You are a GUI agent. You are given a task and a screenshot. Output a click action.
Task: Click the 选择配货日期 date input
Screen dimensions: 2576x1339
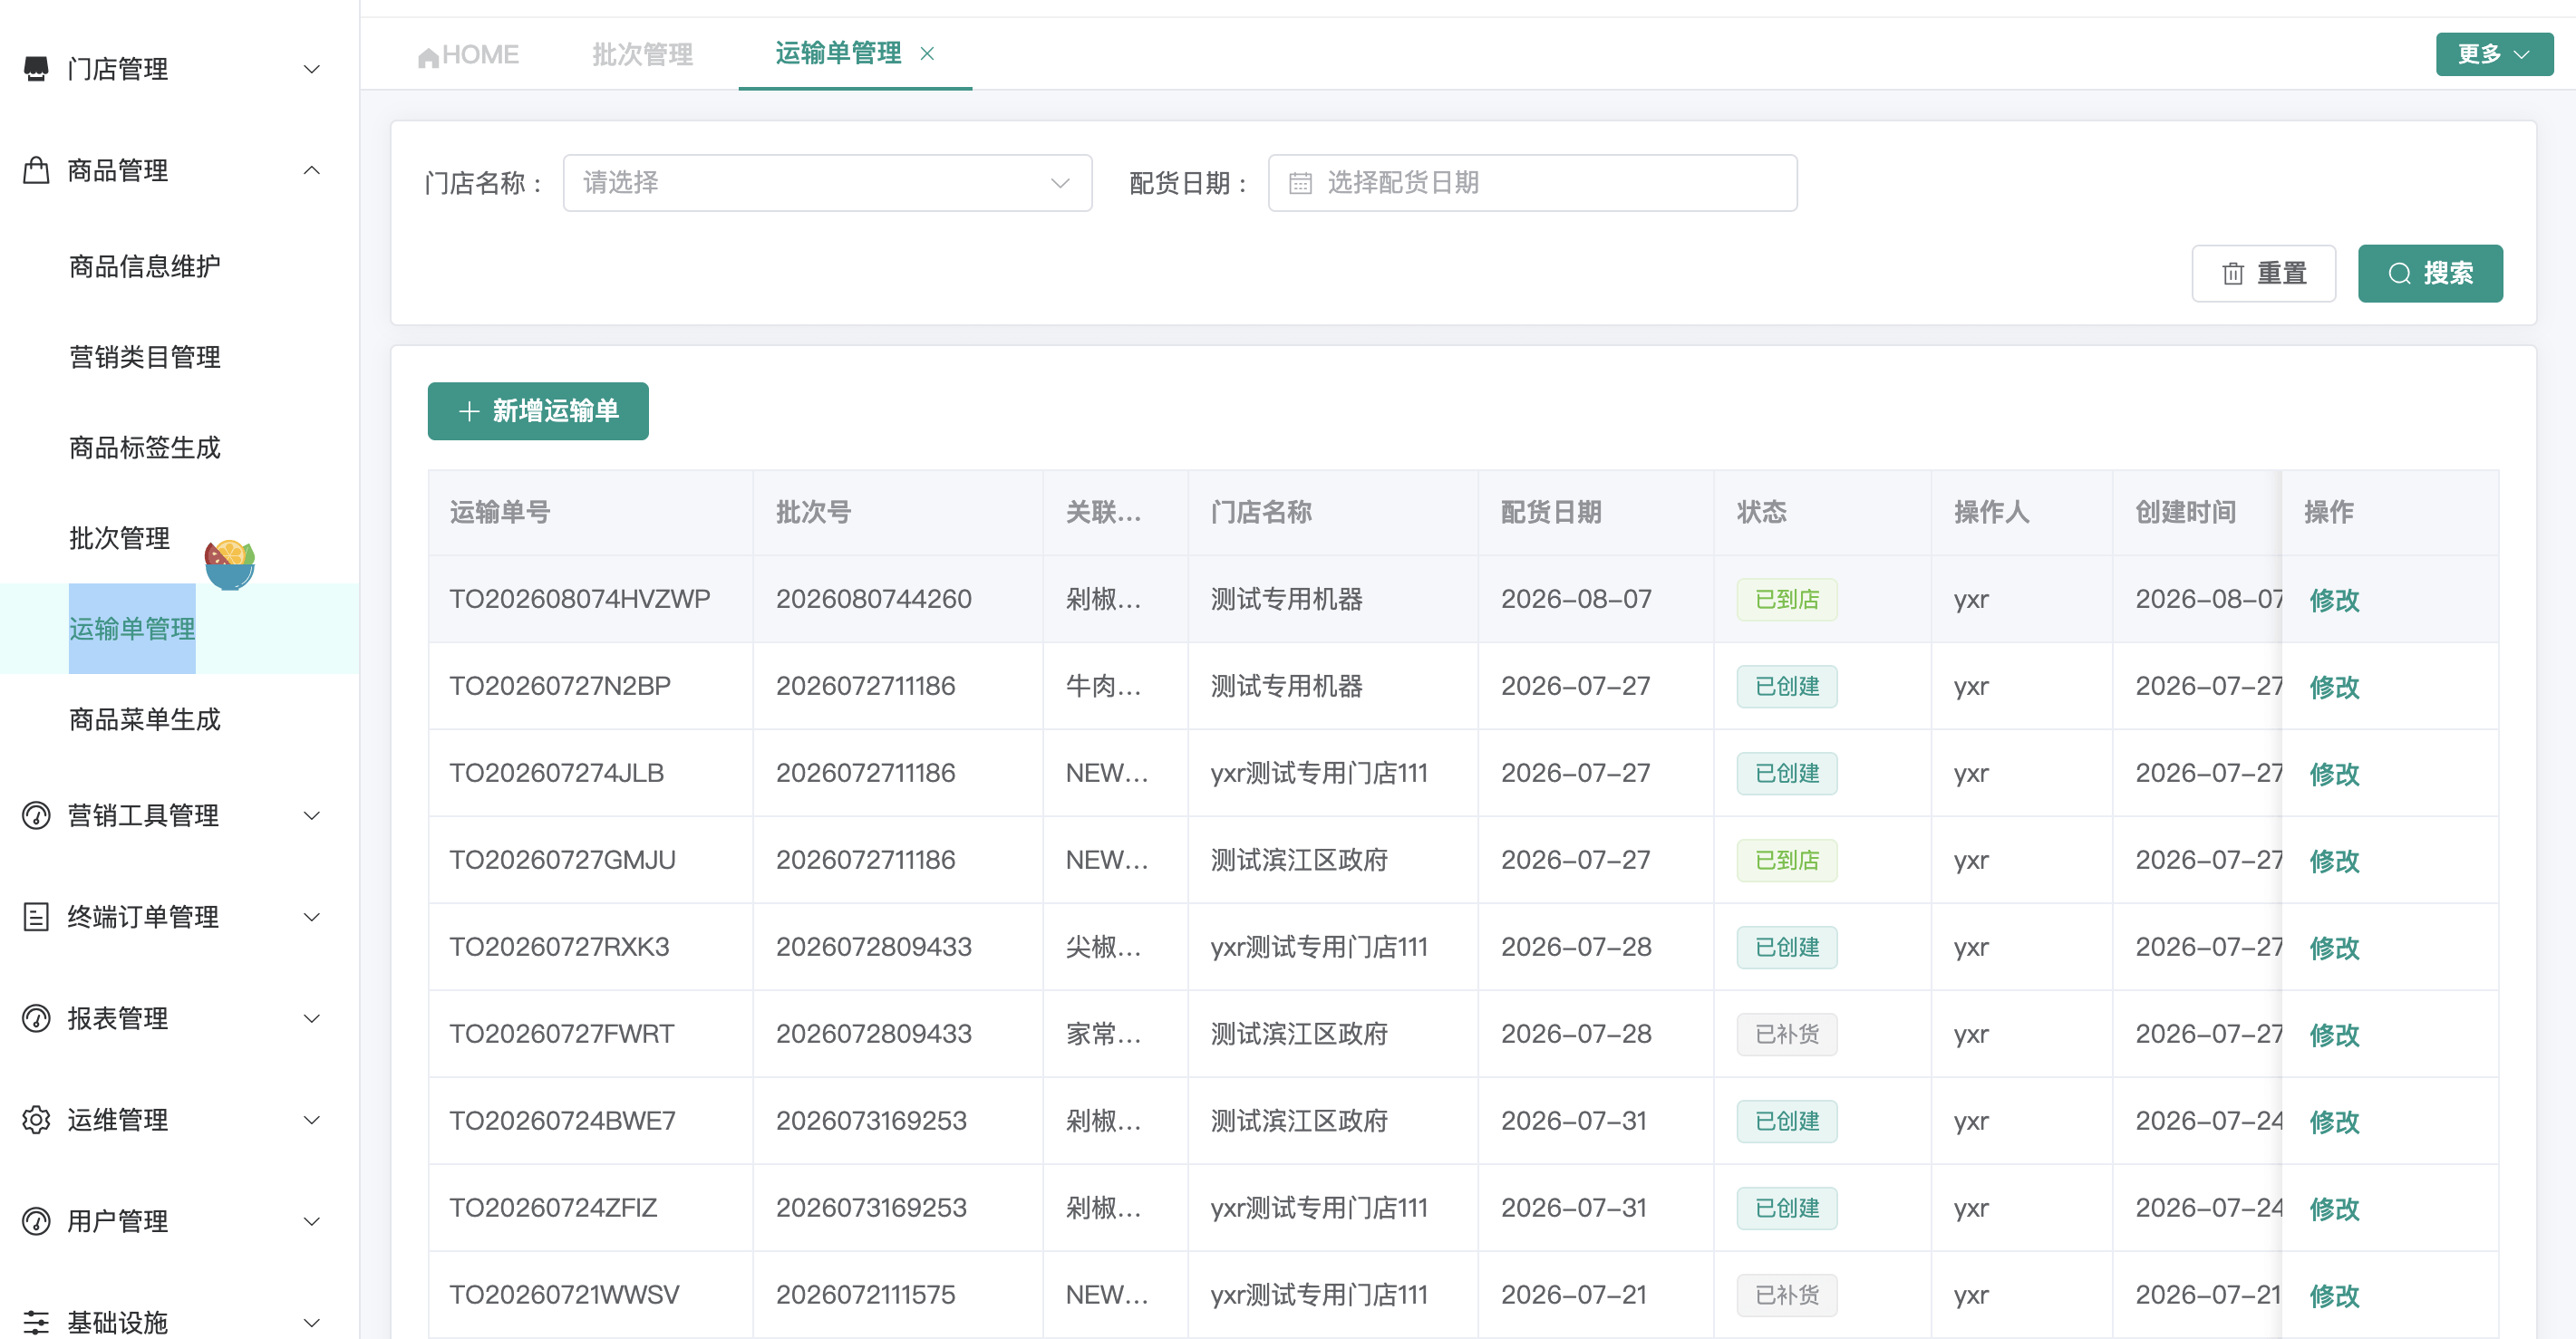(x=1532, y=183)
